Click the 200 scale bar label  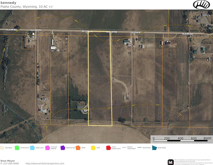click(167, 138)
